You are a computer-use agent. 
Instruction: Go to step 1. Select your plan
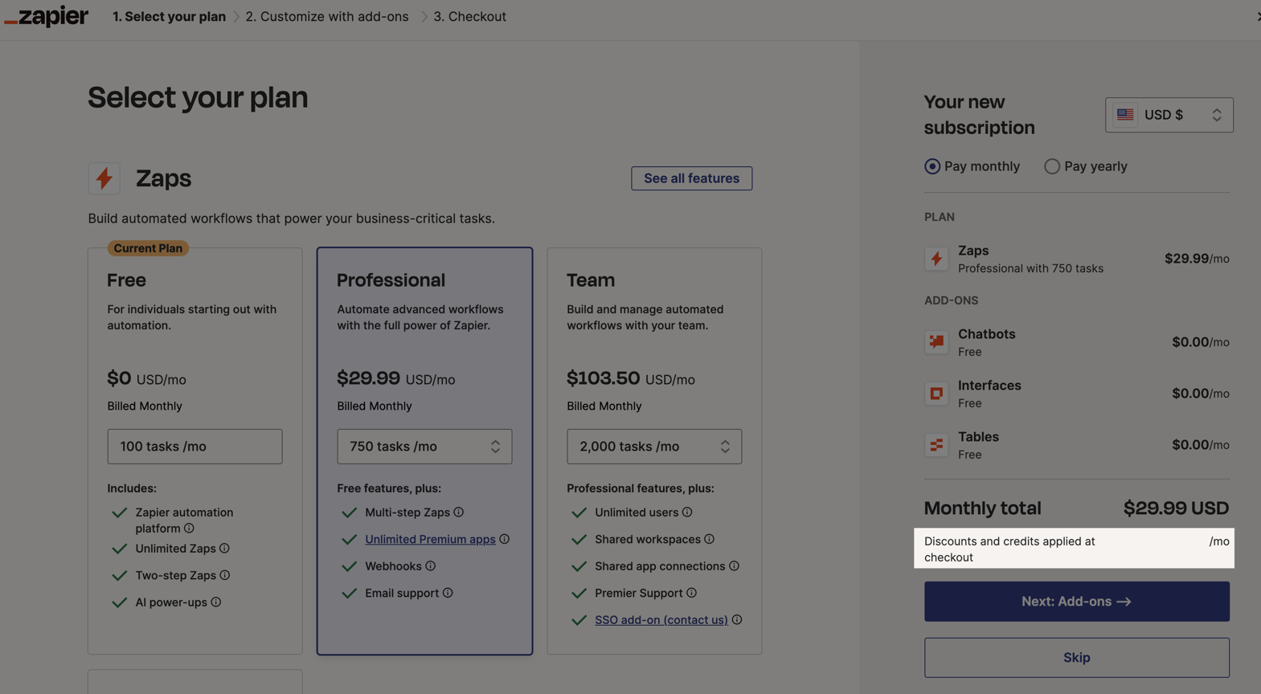[x=169, y=17]
